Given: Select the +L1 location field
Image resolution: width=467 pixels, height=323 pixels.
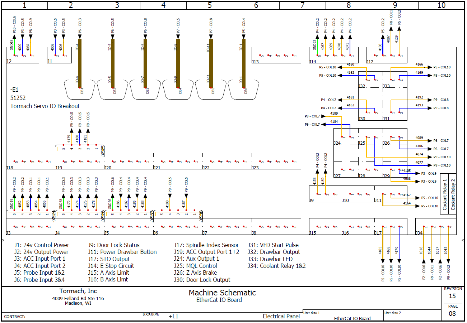Looking at the screenshot, I should pyautogui.click(x=173, y=316).
